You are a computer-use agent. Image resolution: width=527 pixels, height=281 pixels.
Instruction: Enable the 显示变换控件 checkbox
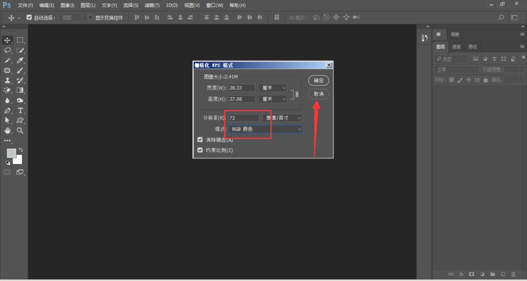[x=90, y=17]
